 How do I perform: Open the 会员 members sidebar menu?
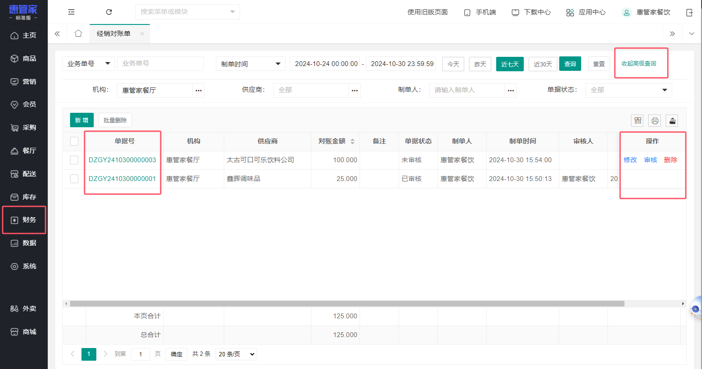(x=24, y=104)
